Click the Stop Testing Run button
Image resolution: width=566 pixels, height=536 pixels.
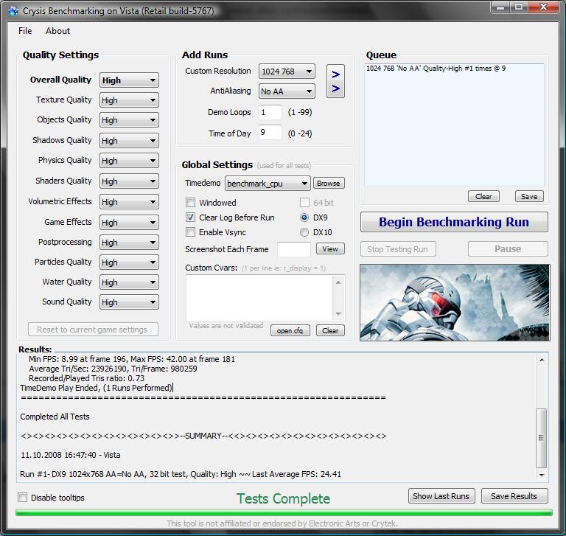point(398,249)
